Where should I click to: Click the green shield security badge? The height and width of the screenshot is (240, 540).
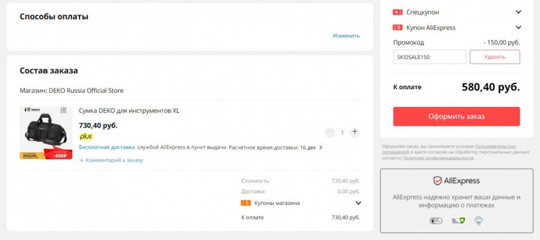point(458,221)
